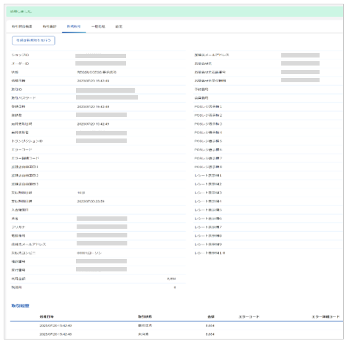Click the エラー詳細コード column header in history table
Image resolution: width=348 pixels, height=345 pixels.
[326, 317]
